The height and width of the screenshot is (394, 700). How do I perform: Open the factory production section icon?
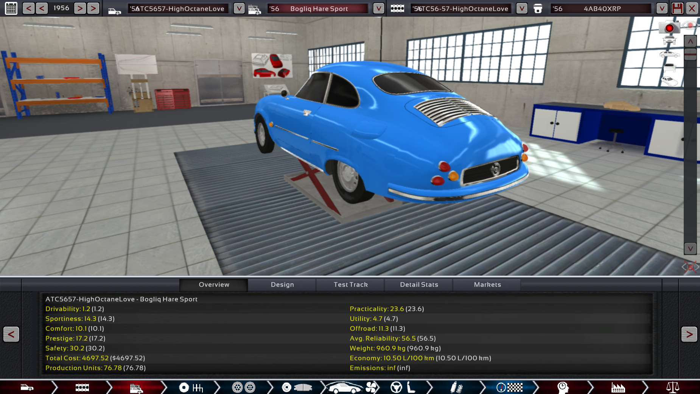[x=618, y=387]
